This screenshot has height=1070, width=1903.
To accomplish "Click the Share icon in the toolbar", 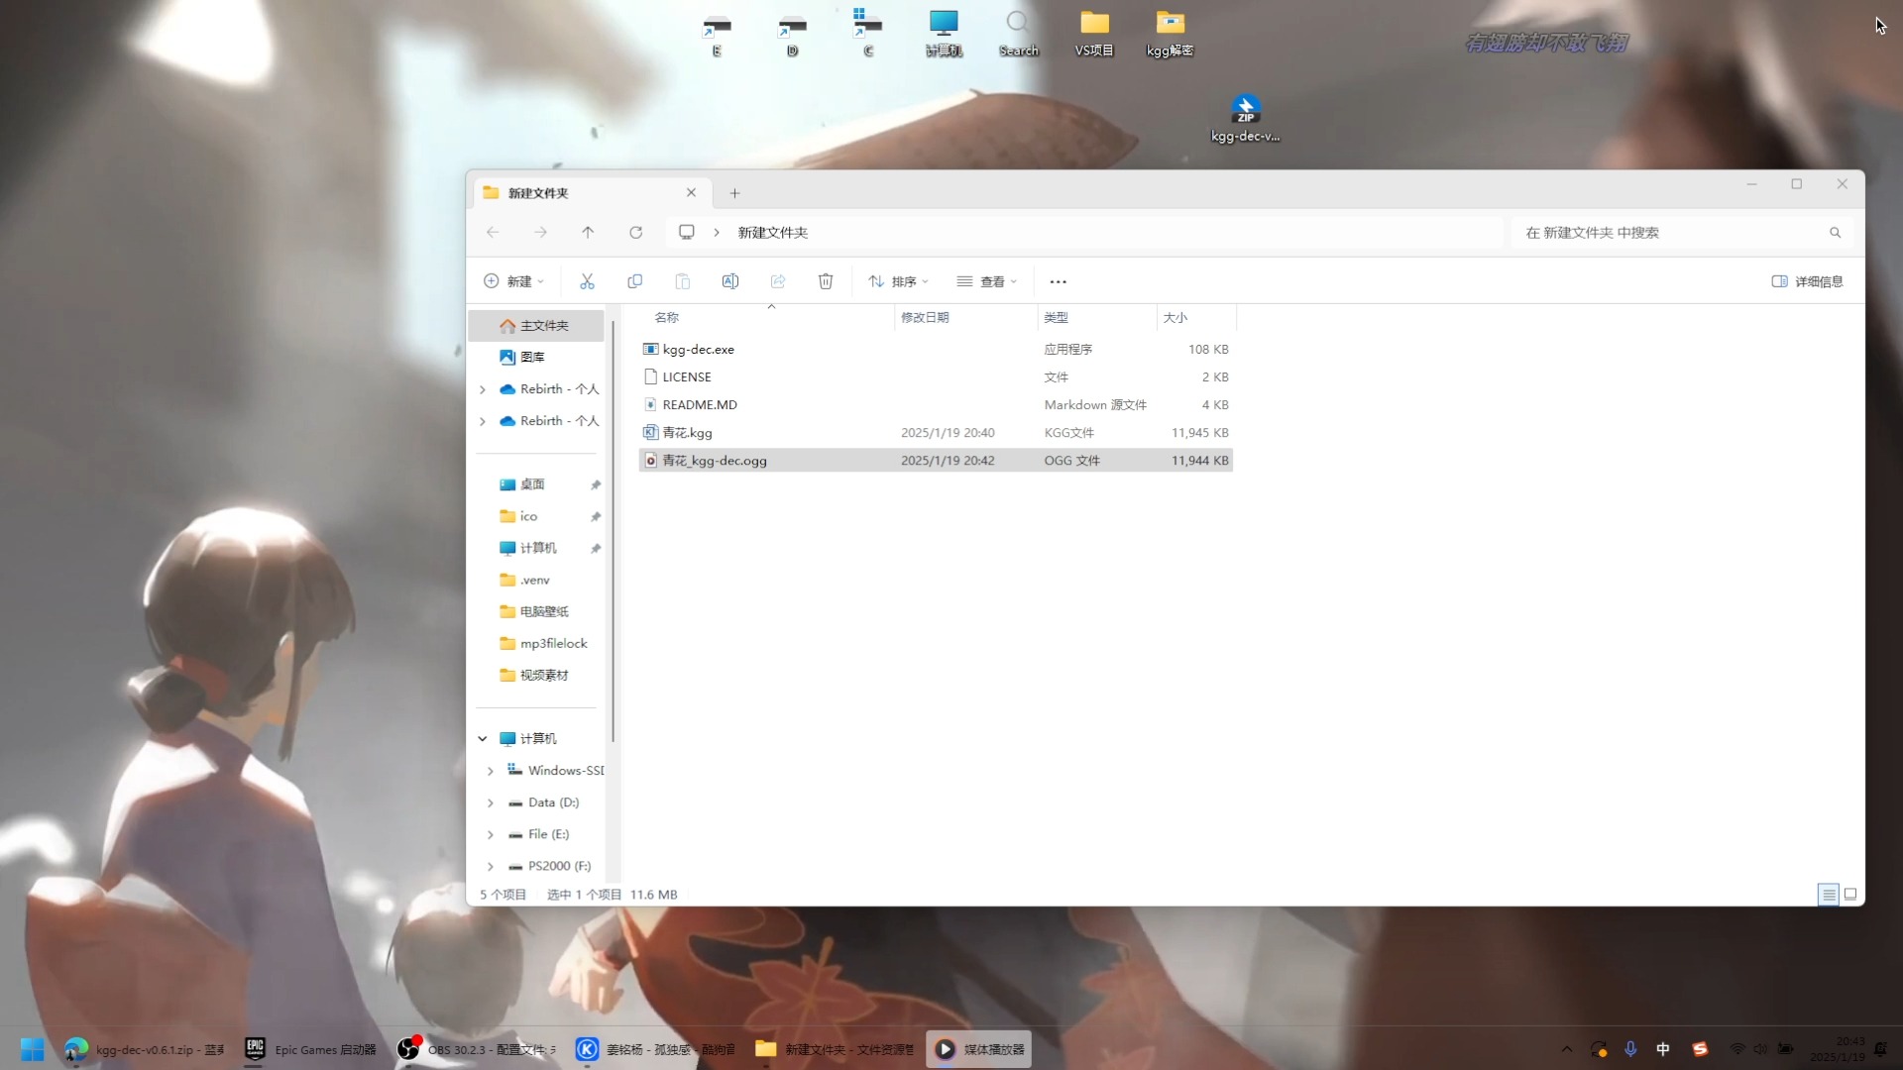I will [777, 281].
